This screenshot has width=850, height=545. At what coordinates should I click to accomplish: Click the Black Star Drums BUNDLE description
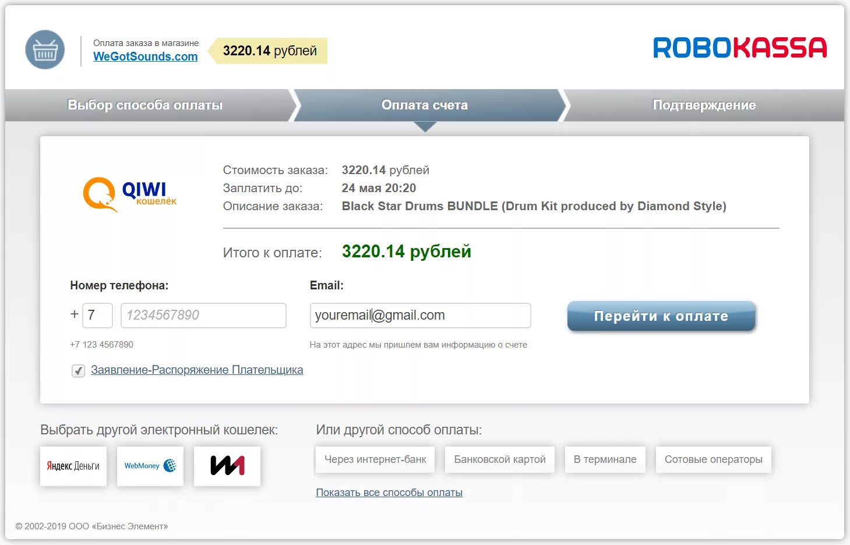534,206
